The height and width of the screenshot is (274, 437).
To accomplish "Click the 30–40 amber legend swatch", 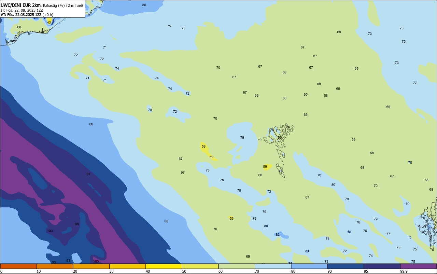I will pos(127,266).
